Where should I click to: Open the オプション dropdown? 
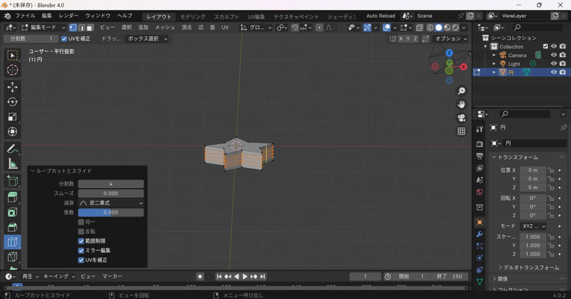451,39
